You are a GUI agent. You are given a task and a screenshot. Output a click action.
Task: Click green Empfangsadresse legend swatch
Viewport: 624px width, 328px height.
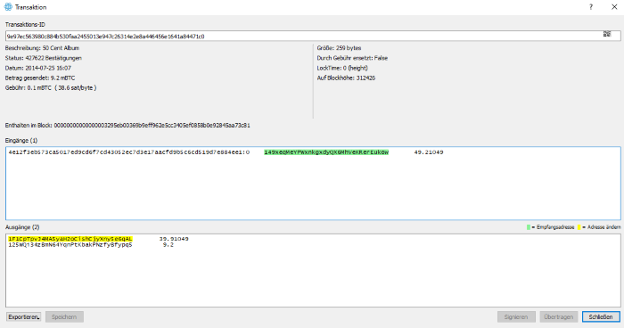529,227
